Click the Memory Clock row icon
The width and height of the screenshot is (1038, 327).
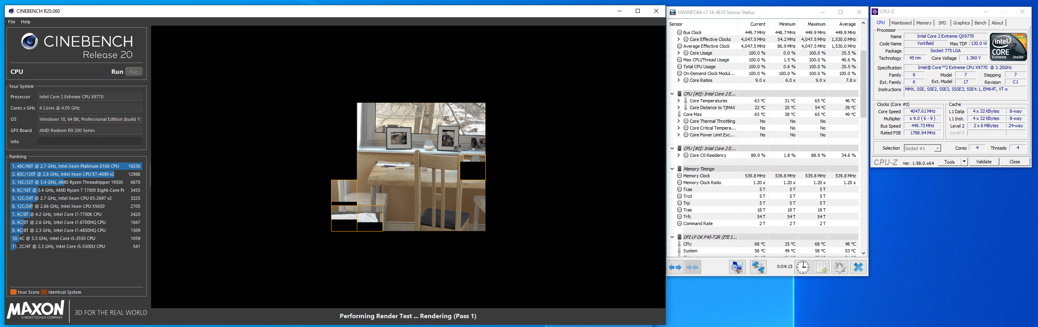coord(680,176)
